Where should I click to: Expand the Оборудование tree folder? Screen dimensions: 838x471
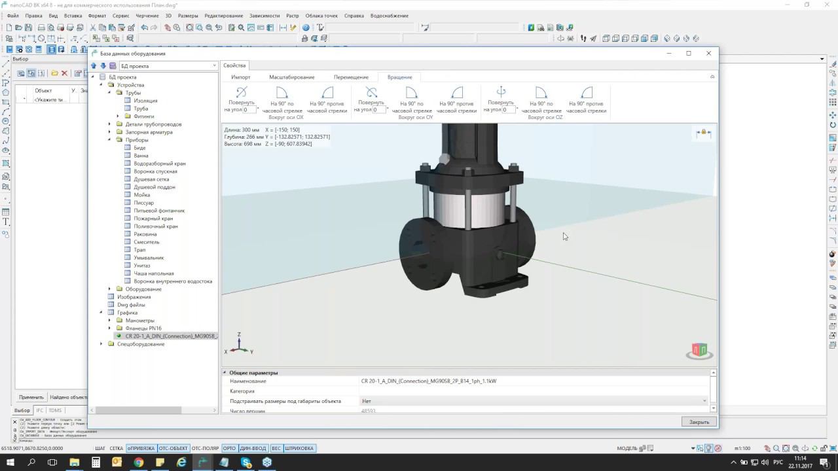[110, 289]
